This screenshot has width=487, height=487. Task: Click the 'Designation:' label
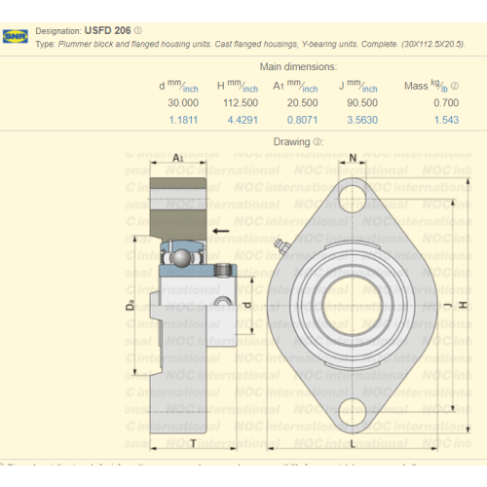pyautogui.click(x=58, y=31)
